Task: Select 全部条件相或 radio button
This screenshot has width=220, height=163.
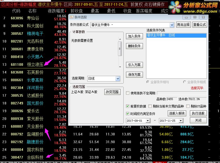Action: [184, 82]
